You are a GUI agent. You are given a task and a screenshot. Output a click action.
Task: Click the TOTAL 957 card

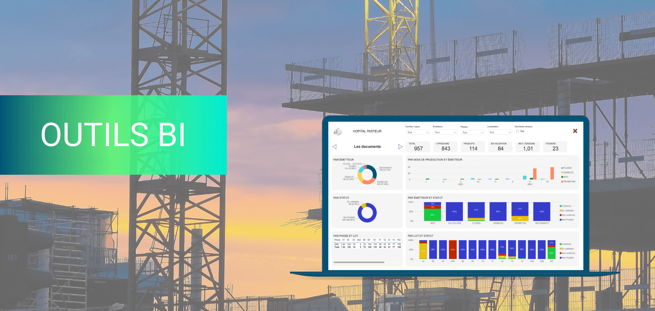click(x=418, y=147)
